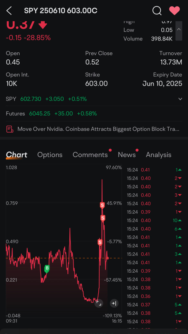Tap the green B buy marker on chart
The width and height of the screenshot is (188, 334).
click(47, 268)
